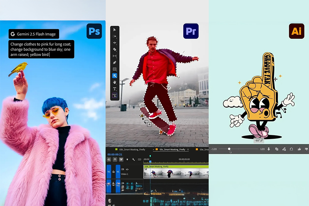Screen dimensions: 309x206
Task: Open Timeline Display Settings wrench
Action: (134, 159)
